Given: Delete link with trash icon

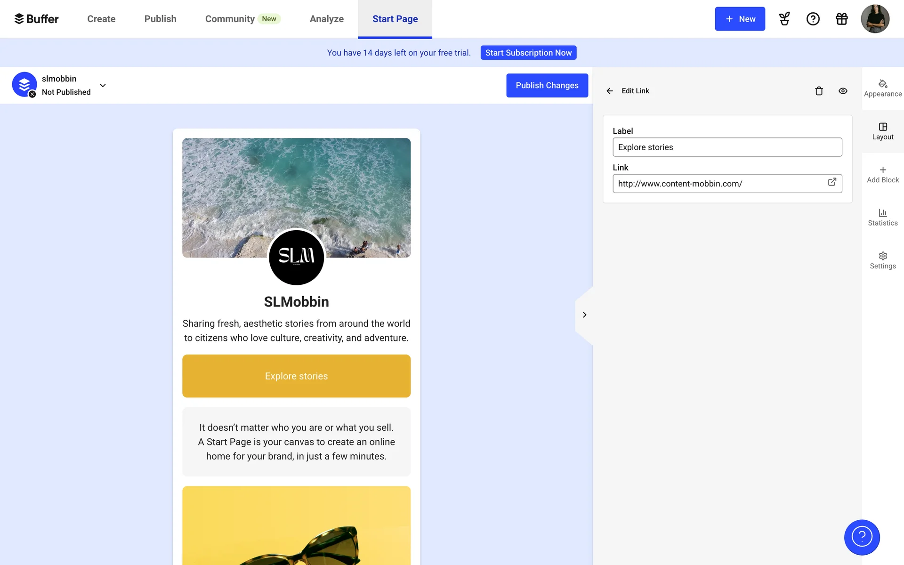Looking at the screenshot, I should pos(819,91).
